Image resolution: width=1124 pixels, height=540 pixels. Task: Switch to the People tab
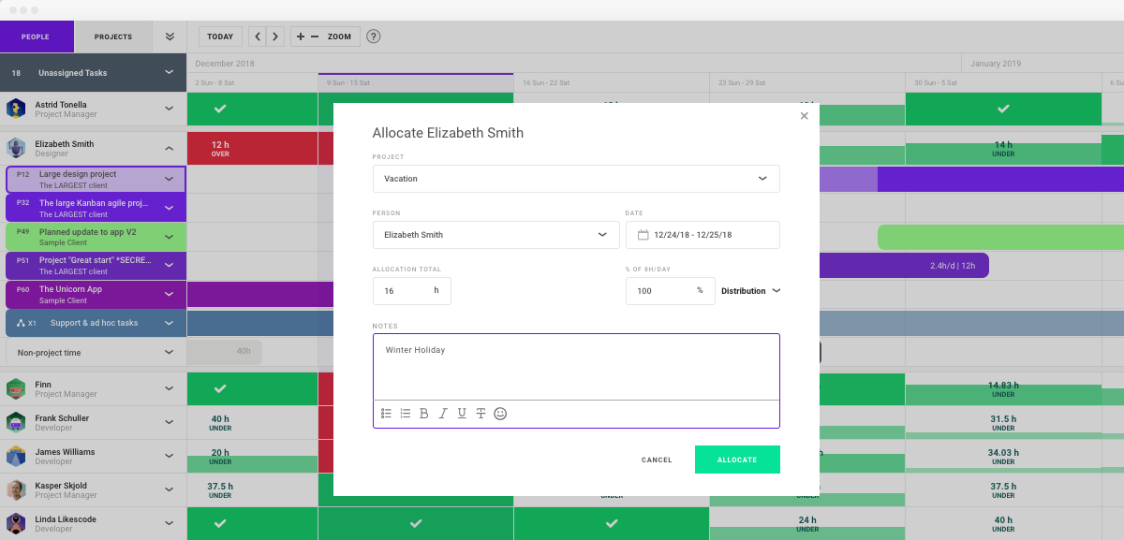pyautogui.click(x=35, y=36)
